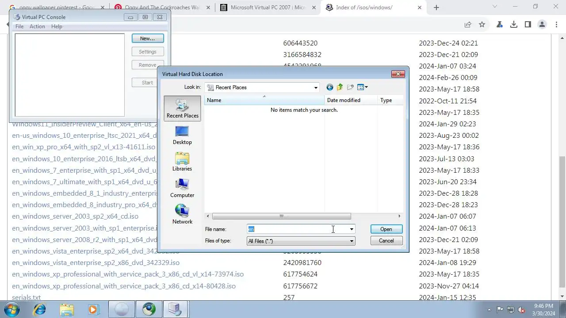Screen dimensions: 566x318
Task: Select Desktop in places bar
Action: click(182, 135)
